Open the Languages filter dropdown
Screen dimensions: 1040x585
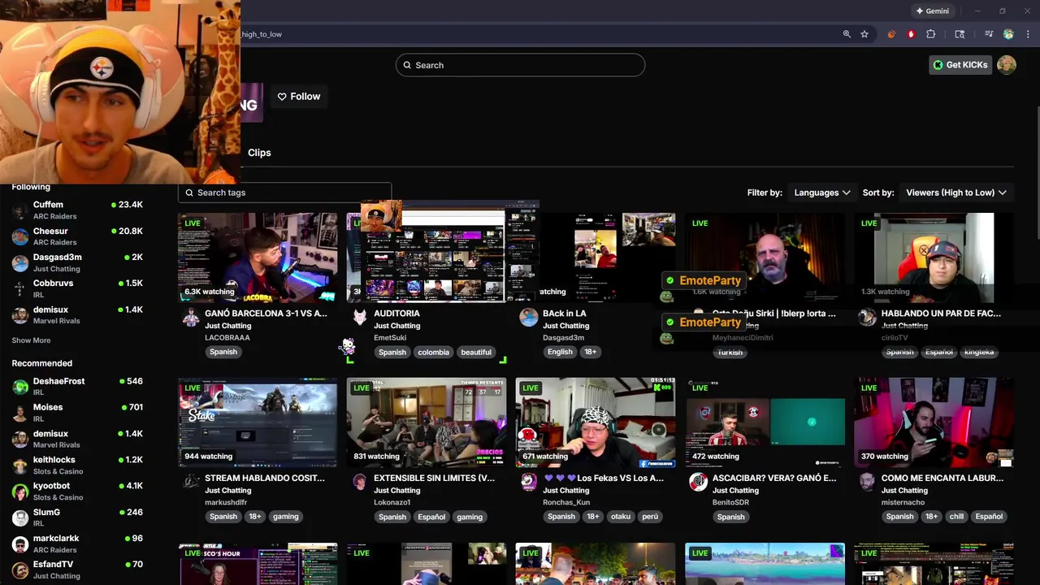[822, 193]
